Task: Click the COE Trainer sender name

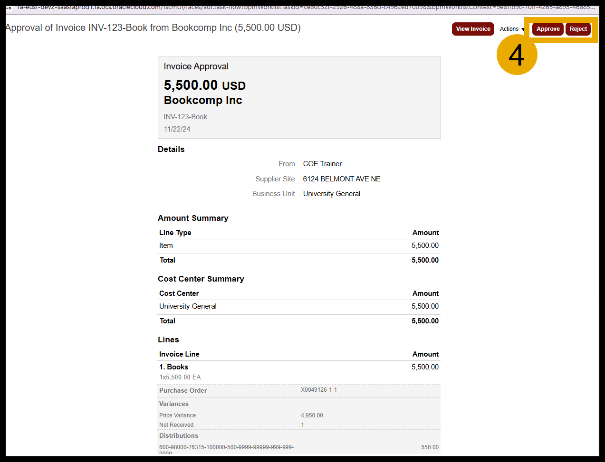Action: pos(322,164)
